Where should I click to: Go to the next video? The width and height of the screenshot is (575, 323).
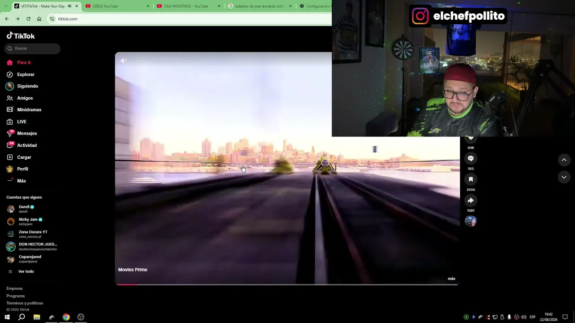click(564, 177)
